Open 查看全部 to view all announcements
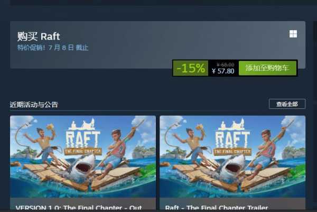 (x=287, y=104)
